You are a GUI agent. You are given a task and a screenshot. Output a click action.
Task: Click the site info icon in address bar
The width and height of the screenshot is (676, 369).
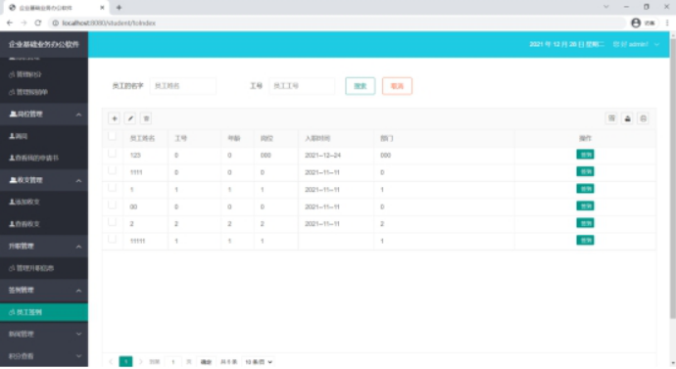[x=55, y=23]
